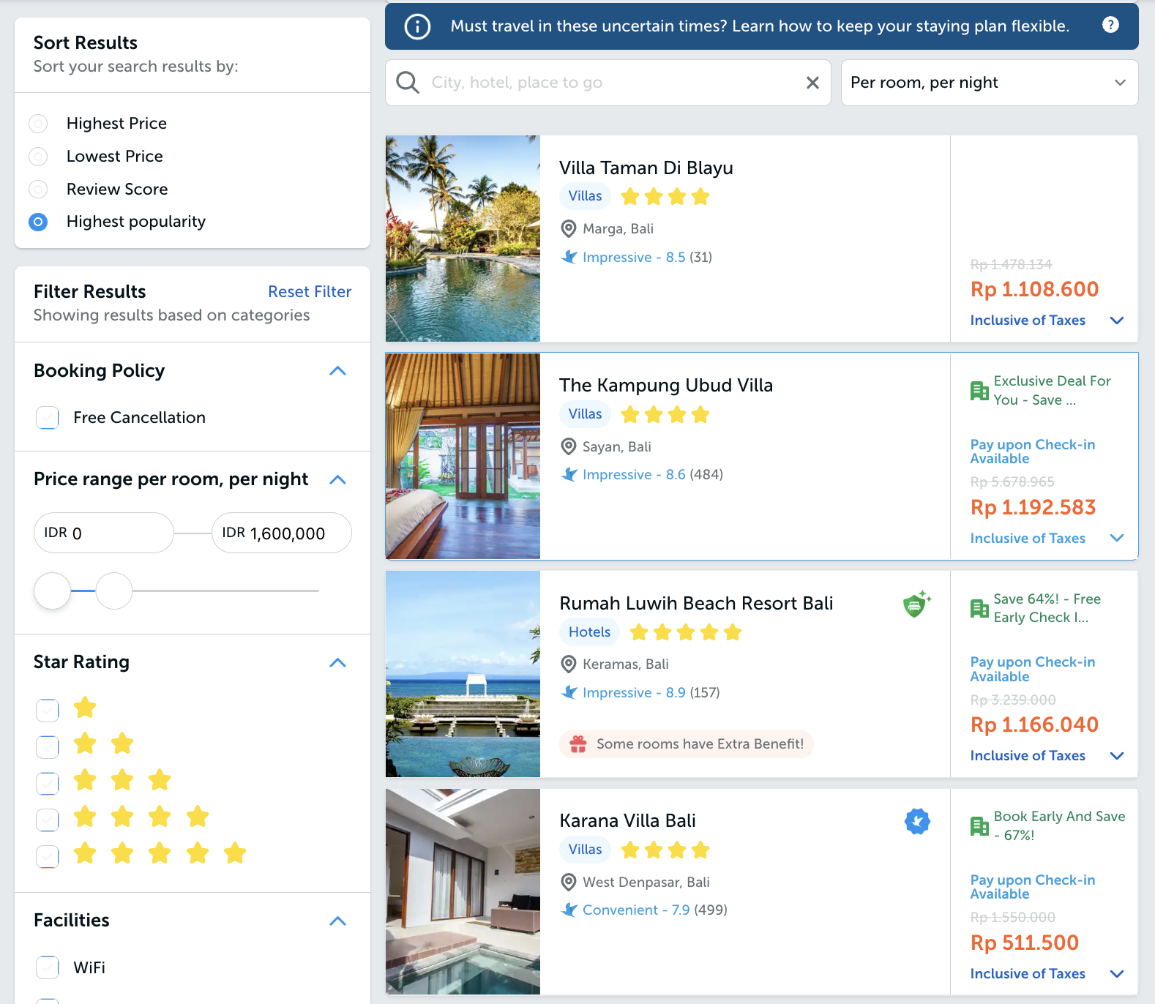Clear the search field with the X icon
1155x1004 pixels.
pyautogui.click(x=812, y=83)
